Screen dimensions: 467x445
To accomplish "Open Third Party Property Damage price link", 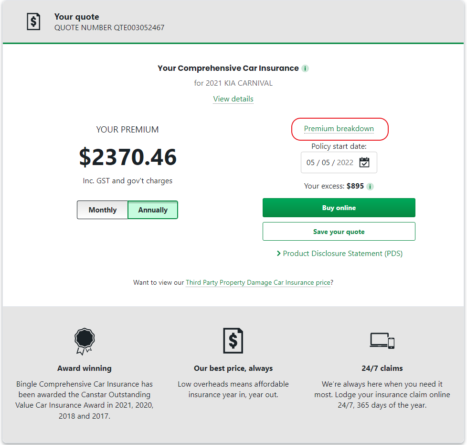I will click(258, 283).
